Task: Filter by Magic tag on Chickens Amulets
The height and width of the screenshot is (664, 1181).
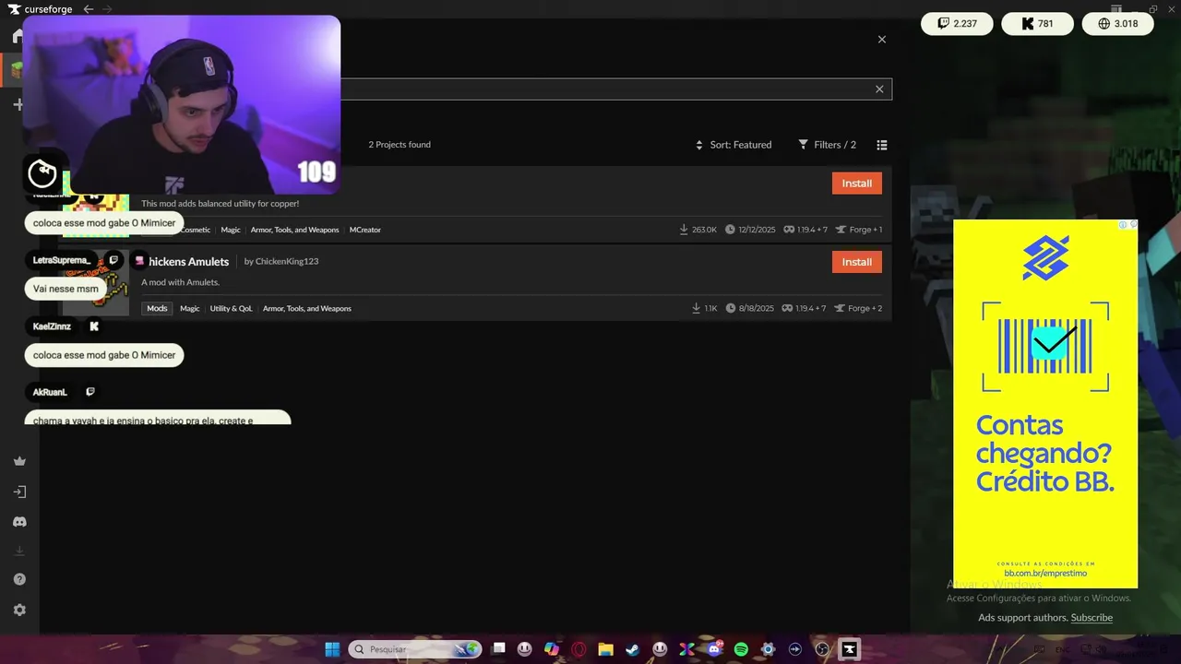Action: 189,309
